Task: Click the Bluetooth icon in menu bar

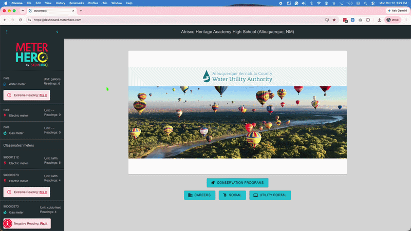Action: pyautogui.click(x=311, y=3)
